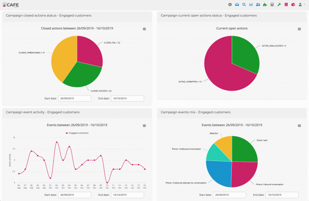
Task: Open the grey calculator icon
Action: [272, 4]
